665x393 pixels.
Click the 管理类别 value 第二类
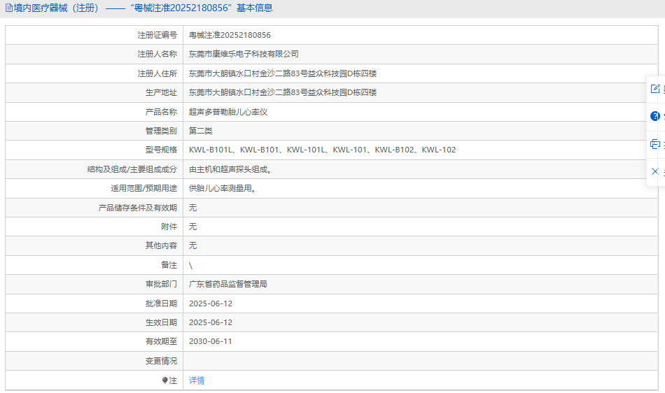point(201,131)
